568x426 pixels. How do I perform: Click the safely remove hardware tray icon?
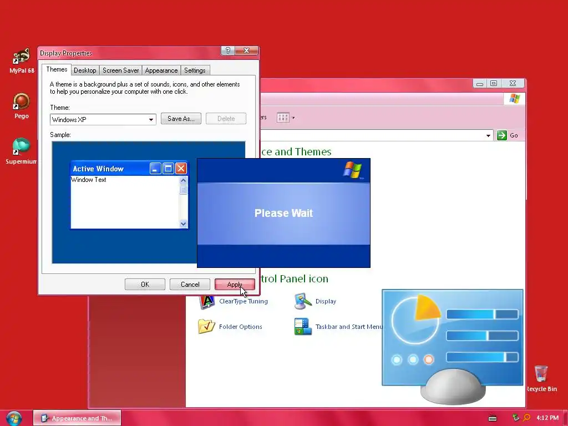click(516, 418)
